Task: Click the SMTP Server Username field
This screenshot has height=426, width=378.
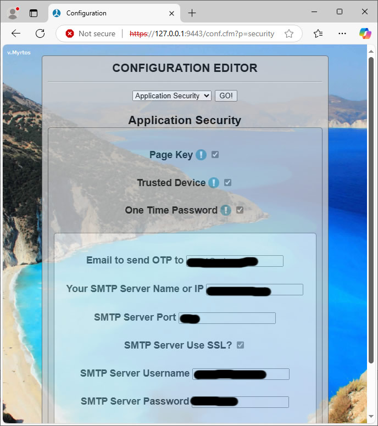Action: [241, 374]
